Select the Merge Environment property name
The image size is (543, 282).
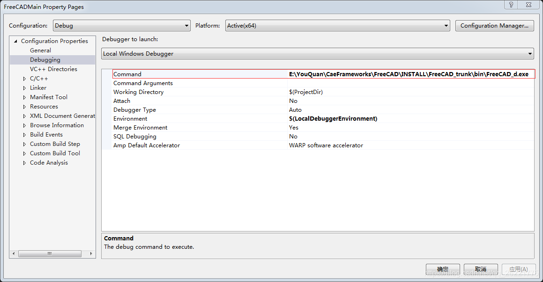coord(140,128)
